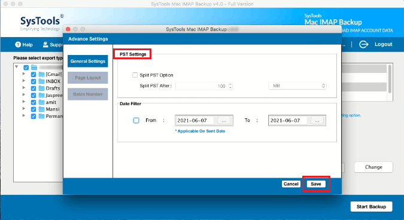Open the From date picker button
This screenshot has height=220, width=404.
click(x=224, y=120)
